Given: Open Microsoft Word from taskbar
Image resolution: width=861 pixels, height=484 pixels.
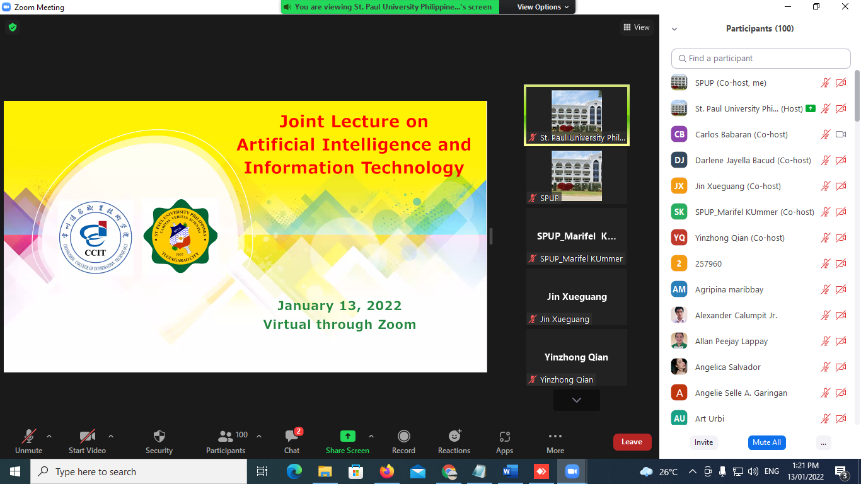Looking at the screenshot, I should [x=511, y=471].
